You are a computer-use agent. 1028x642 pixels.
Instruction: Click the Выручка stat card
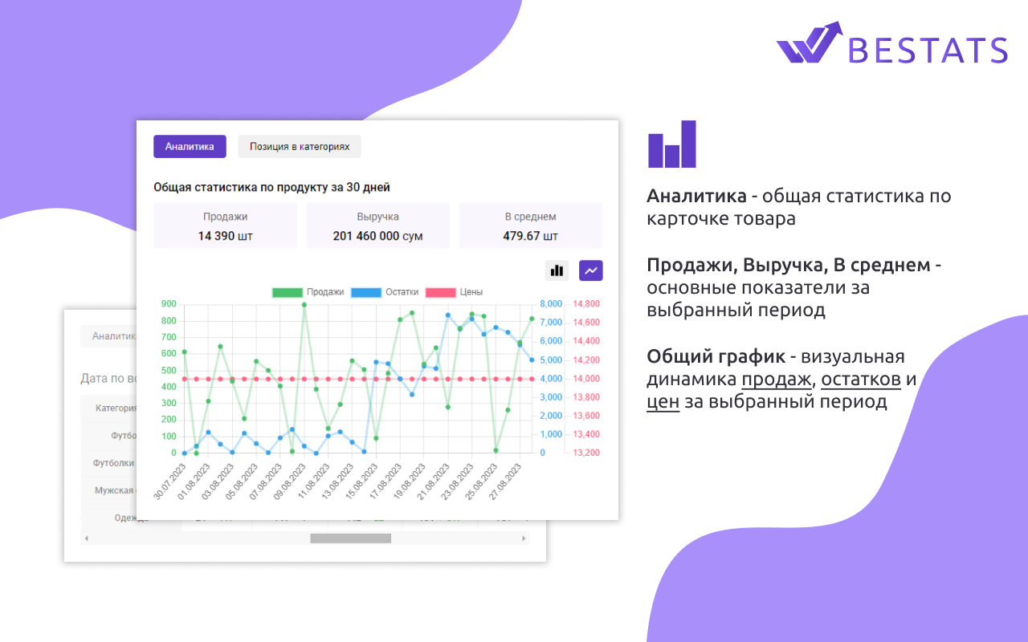pos(377,226)
